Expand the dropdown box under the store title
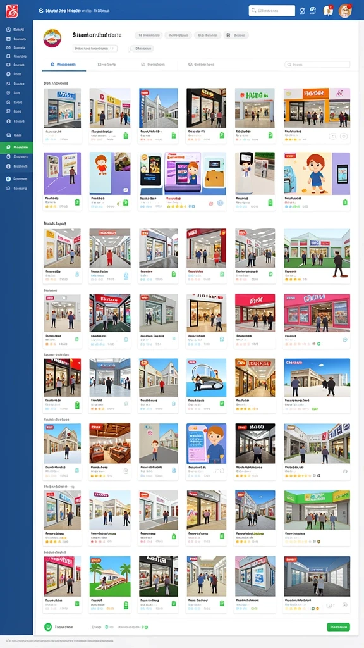Screen dimensions: 364x648 coord(95,48)
